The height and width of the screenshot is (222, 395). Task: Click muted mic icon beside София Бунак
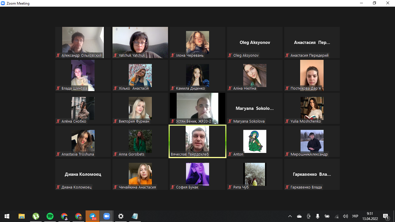pyautogui.click(x=173, y=187)
